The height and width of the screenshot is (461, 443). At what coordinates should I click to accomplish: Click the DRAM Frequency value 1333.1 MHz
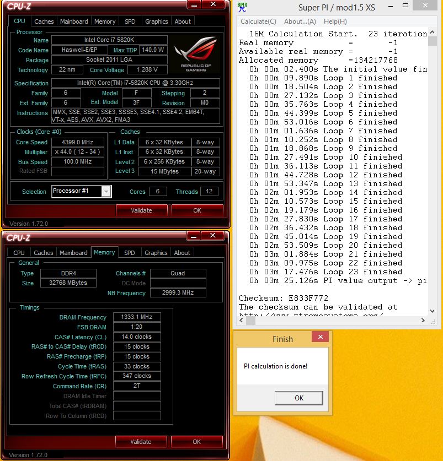tap(137, 317)
